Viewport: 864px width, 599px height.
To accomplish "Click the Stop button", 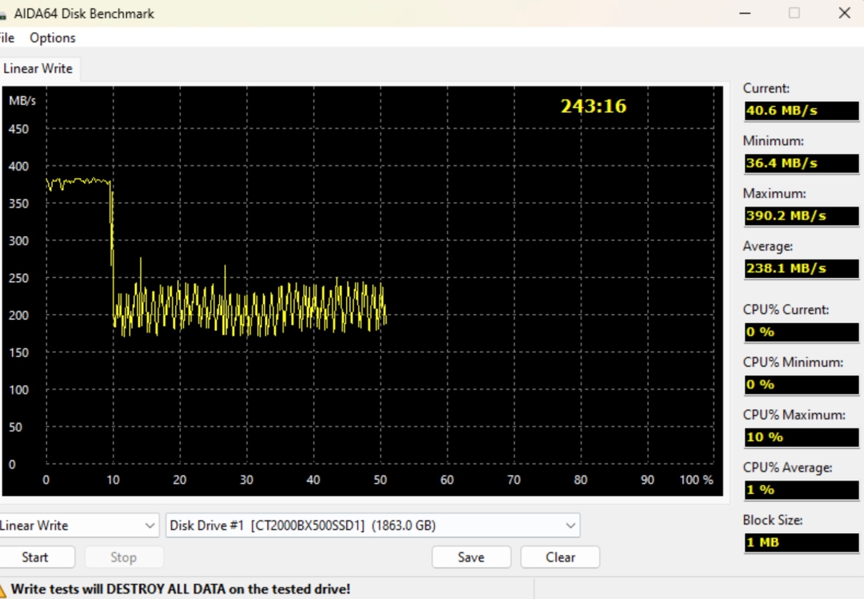I will point(124,557).
